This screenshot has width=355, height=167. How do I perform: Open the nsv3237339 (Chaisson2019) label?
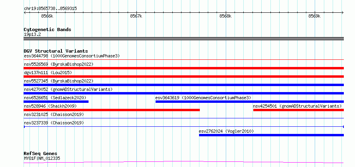[54, 123]
